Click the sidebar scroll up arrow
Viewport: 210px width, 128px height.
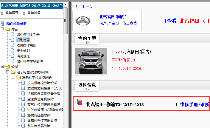click(x=66, y=5)
